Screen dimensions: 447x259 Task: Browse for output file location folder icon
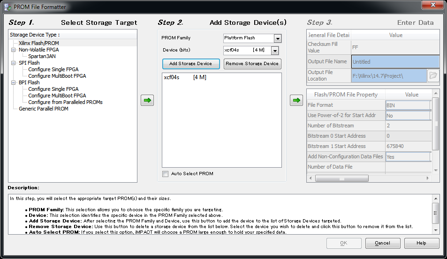(x=433, y=75)
